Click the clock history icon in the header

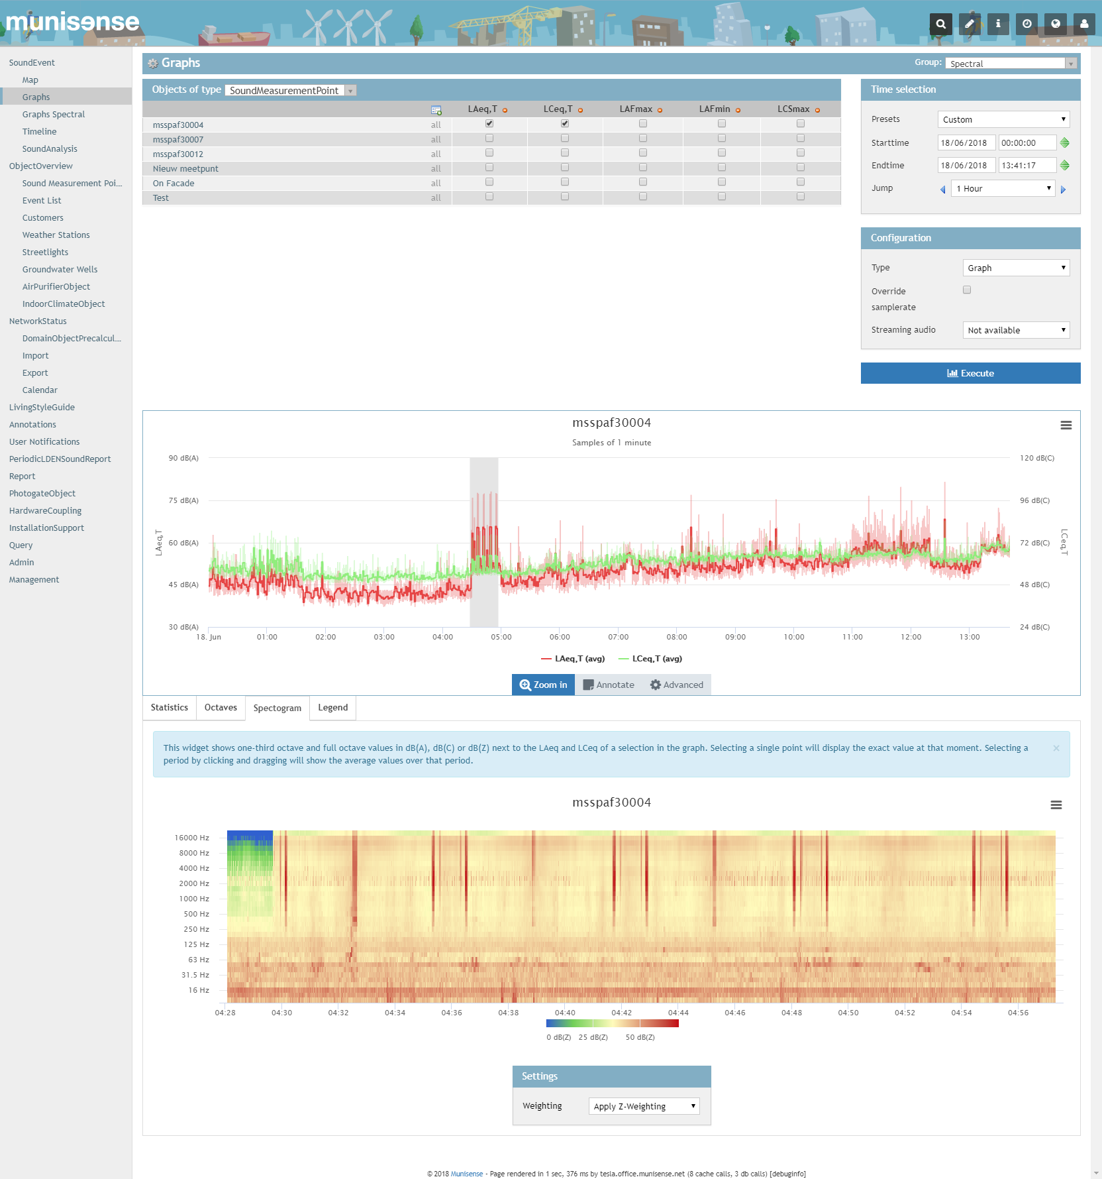pyautogui.click(x=1027, y=24)
